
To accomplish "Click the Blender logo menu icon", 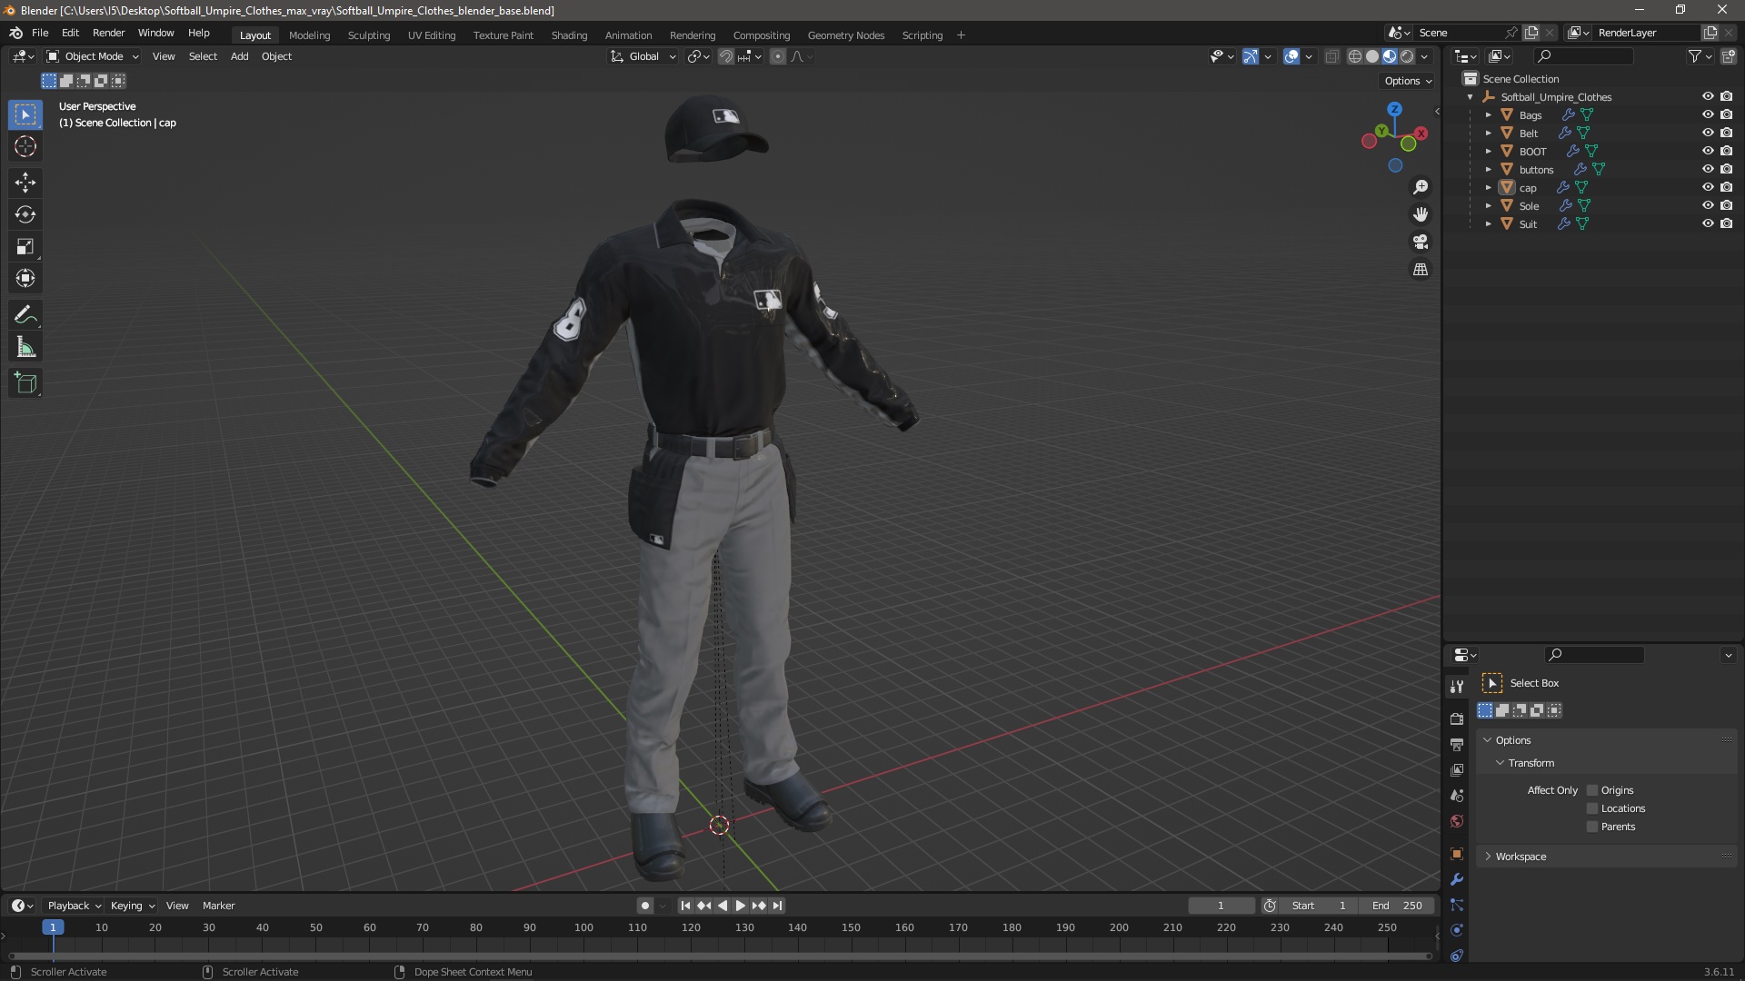I will click(x=16, y=33).
